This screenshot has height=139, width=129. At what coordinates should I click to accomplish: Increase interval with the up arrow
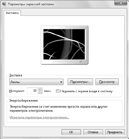(40, 89)
